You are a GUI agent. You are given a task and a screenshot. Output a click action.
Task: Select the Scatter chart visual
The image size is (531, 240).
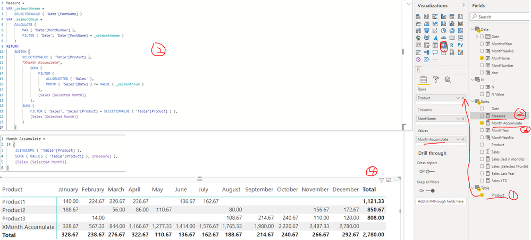point(435,30)
